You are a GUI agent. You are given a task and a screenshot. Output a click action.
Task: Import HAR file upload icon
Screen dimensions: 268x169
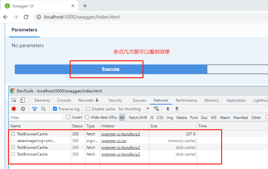[168, 109]
